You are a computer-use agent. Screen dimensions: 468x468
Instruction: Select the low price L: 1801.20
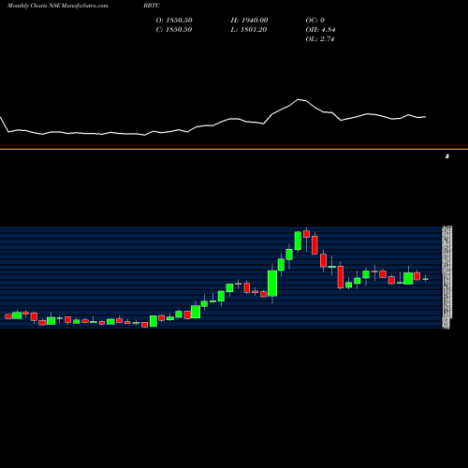(249, 29)
